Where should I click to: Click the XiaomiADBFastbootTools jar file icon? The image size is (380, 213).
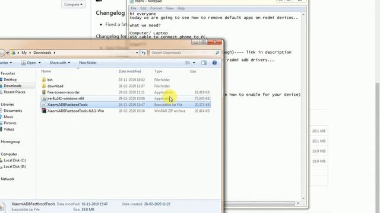click(43, 105)
